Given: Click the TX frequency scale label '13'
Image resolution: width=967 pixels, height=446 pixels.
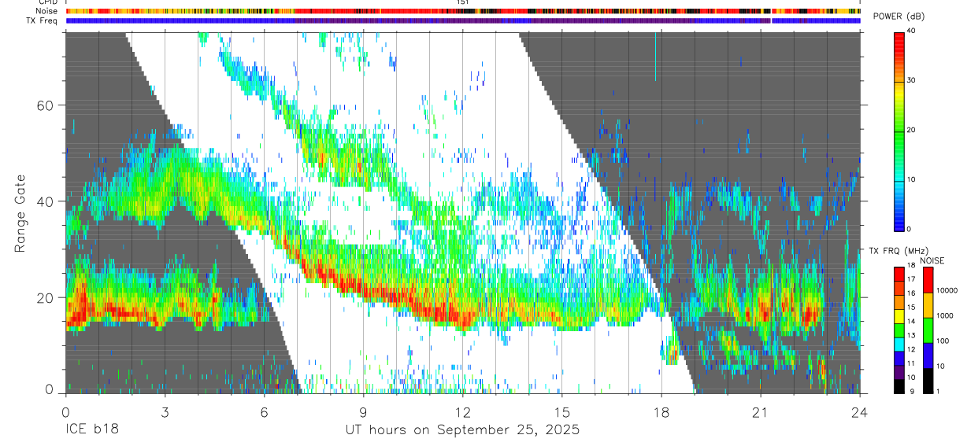Looking at the screenshot, I should pos(912,335).
